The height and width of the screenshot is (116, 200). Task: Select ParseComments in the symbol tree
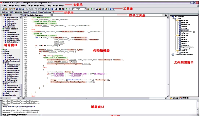pyautogui.click(x=10, y=27)
